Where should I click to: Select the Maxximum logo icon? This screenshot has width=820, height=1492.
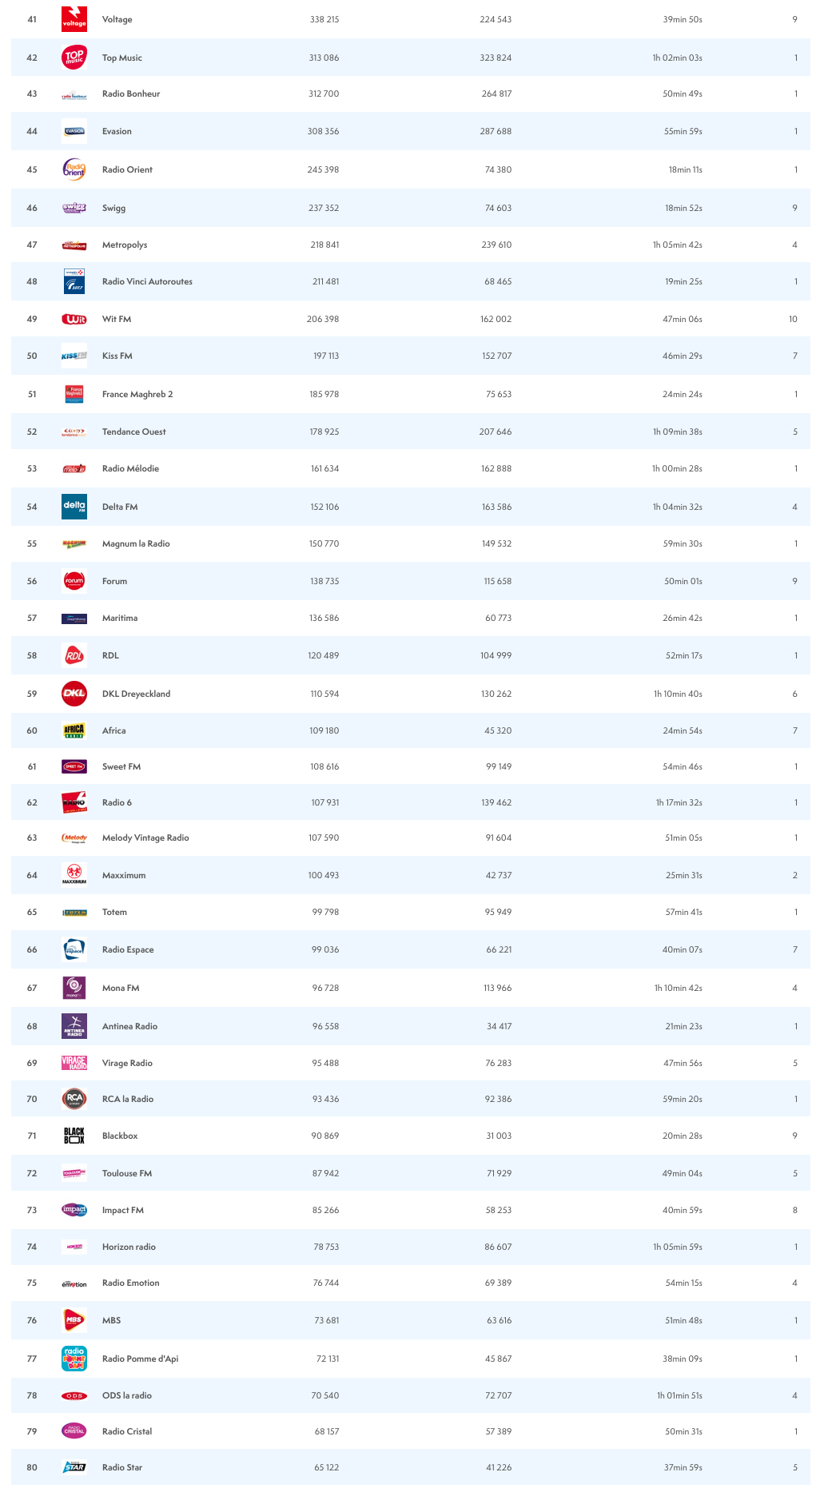pos(74,875)
